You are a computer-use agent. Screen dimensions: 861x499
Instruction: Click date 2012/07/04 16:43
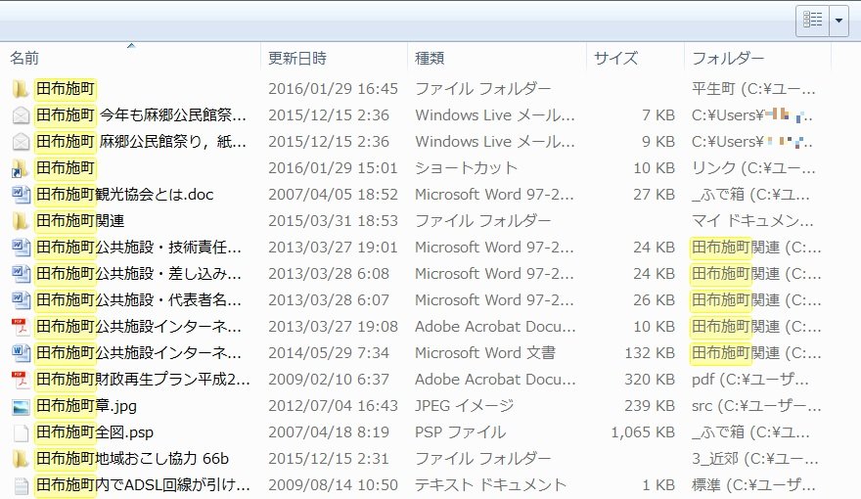pos(333,406)
